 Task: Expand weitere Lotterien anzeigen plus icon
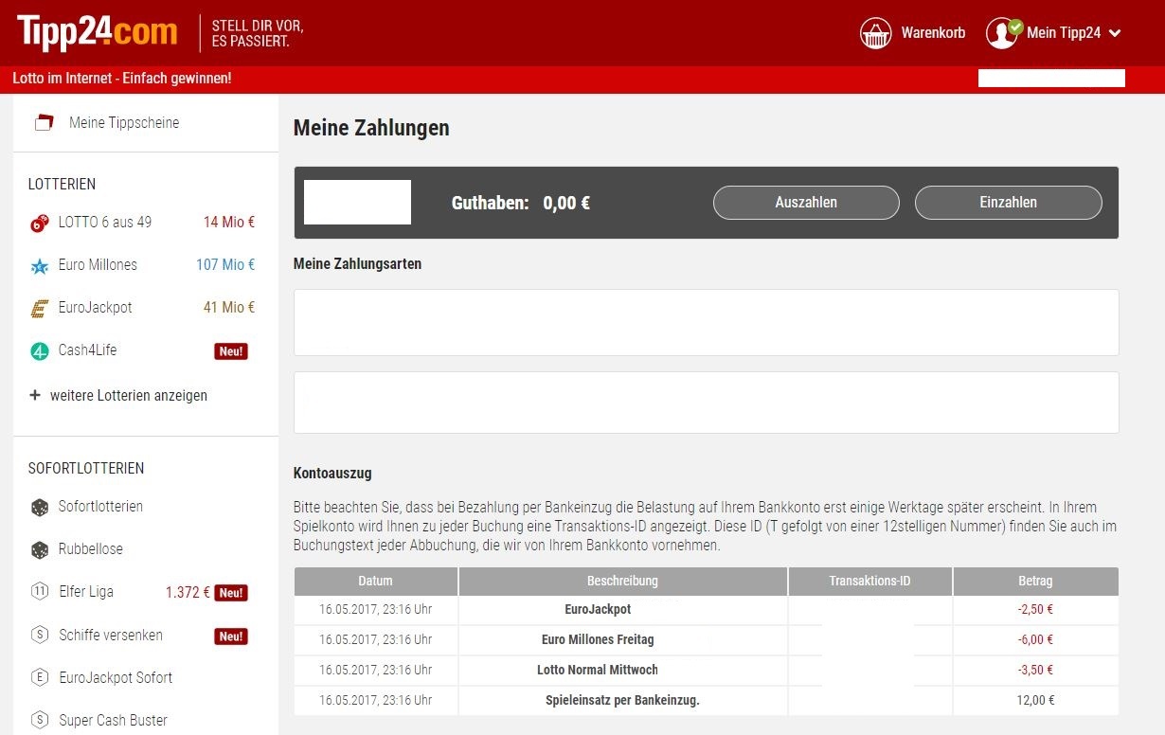pyautogui.click(x=35, y=395)
